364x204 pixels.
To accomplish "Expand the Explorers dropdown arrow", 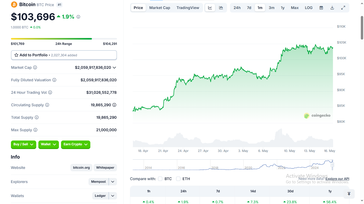I will (x=113, y=182).
